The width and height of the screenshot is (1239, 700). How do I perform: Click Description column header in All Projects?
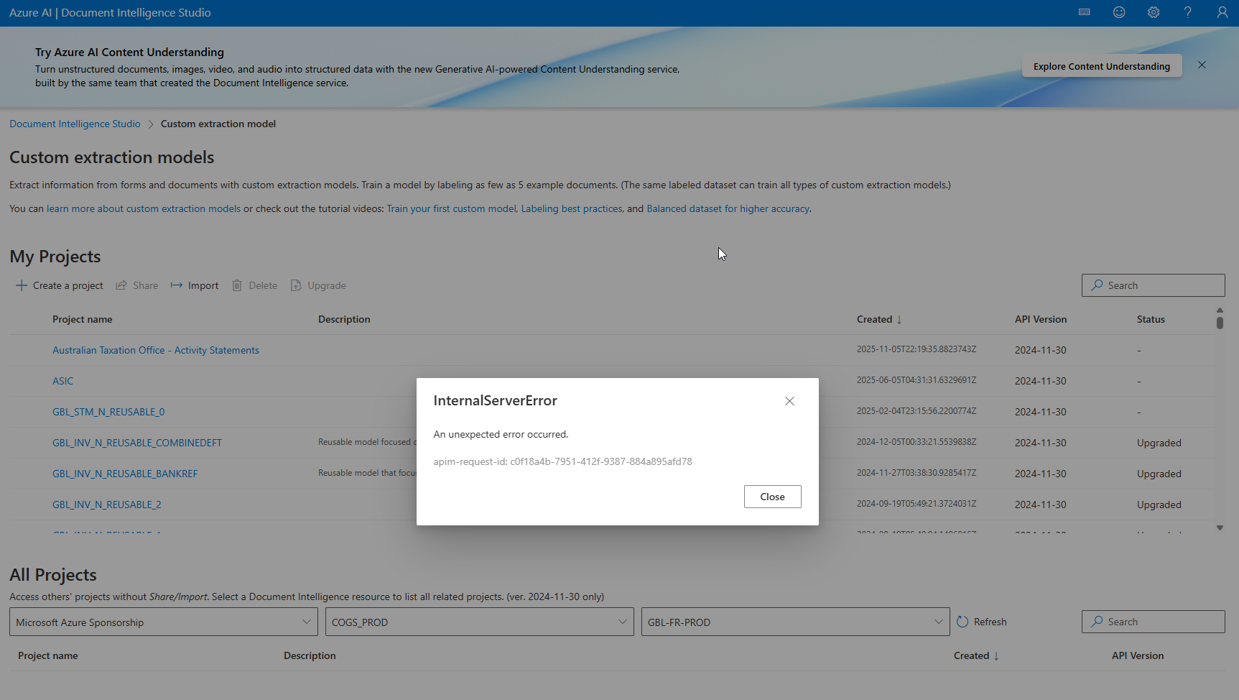310,655
